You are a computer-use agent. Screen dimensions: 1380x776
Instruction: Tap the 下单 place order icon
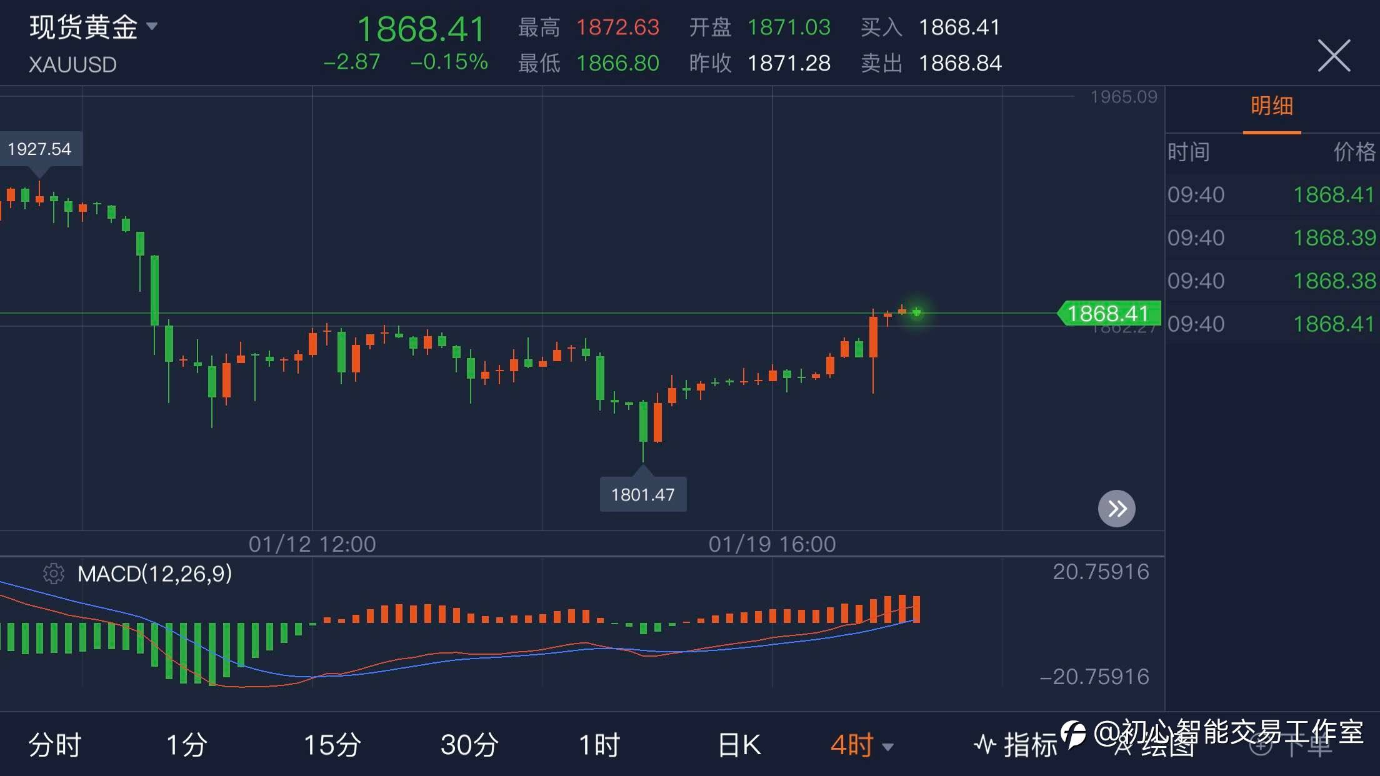click(1260, 745)
